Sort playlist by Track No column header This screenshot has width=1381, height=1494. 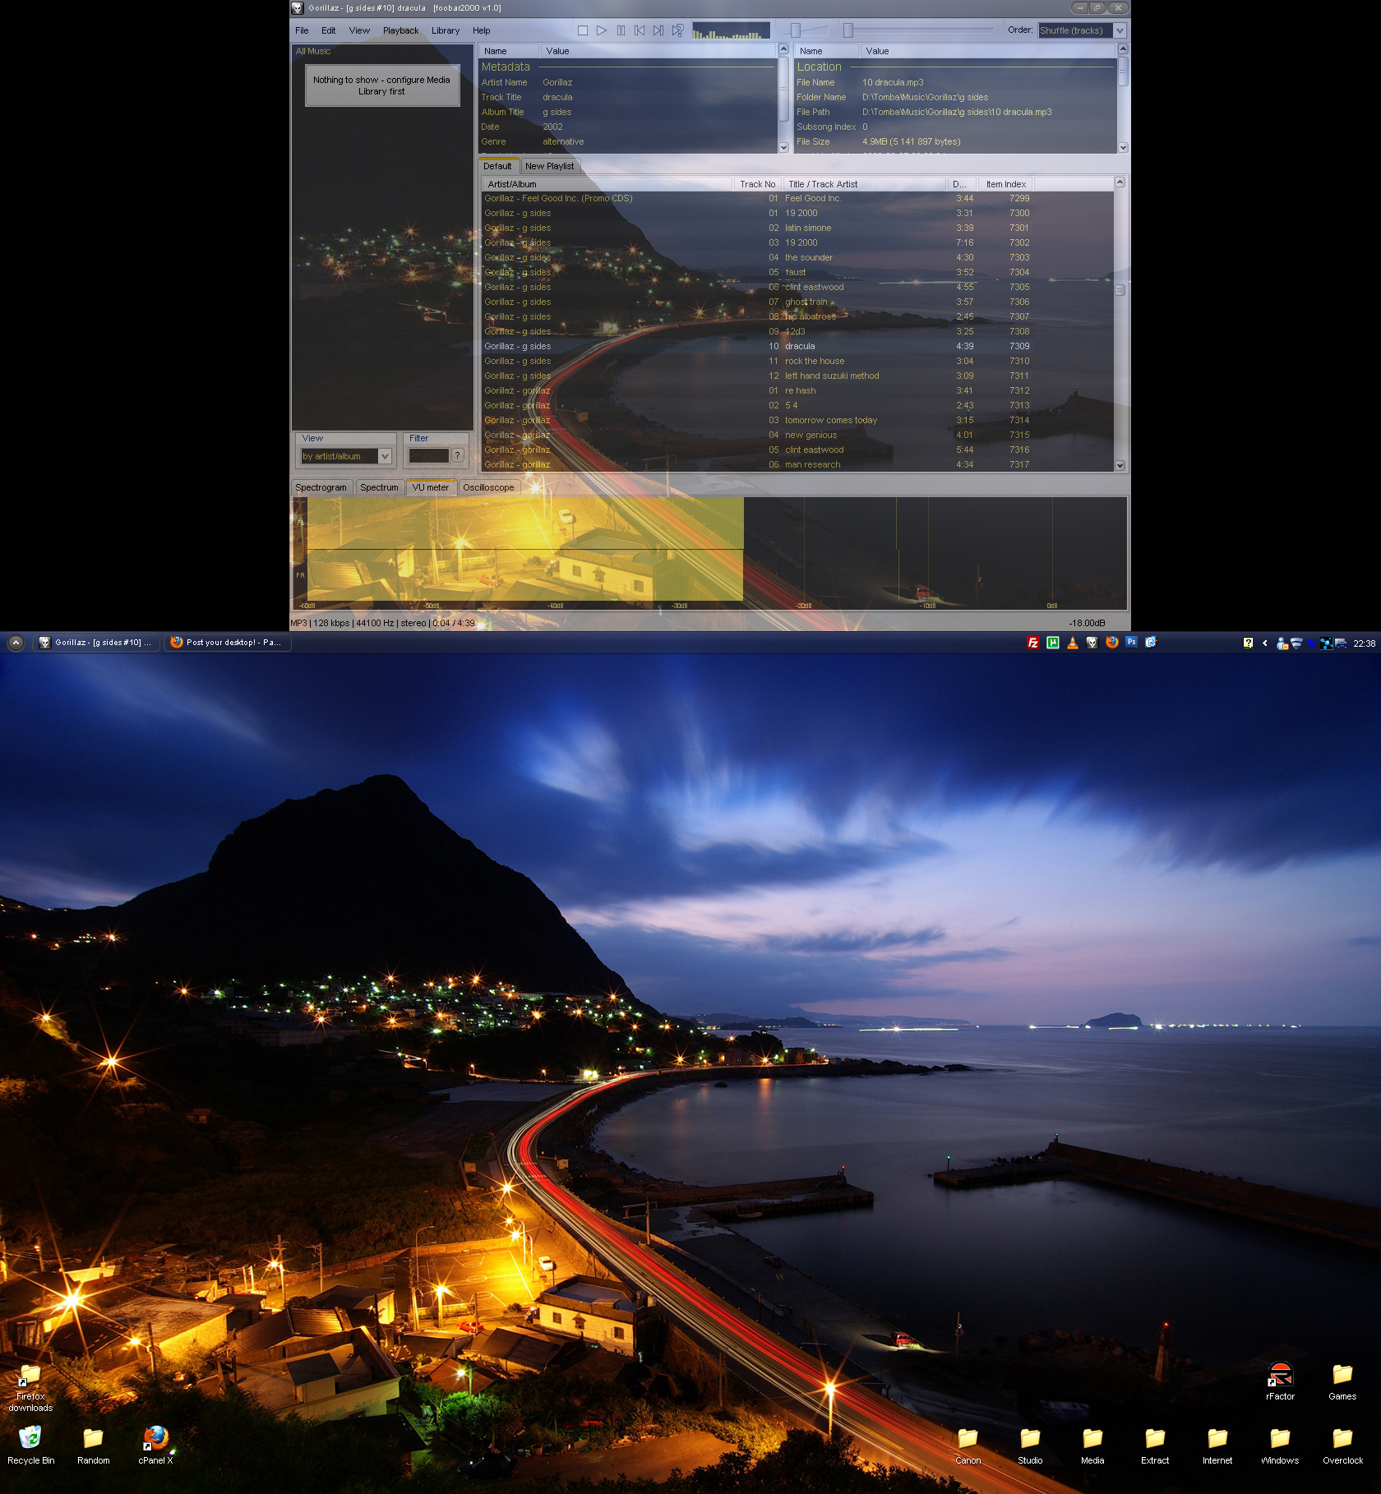pos(757,184)
